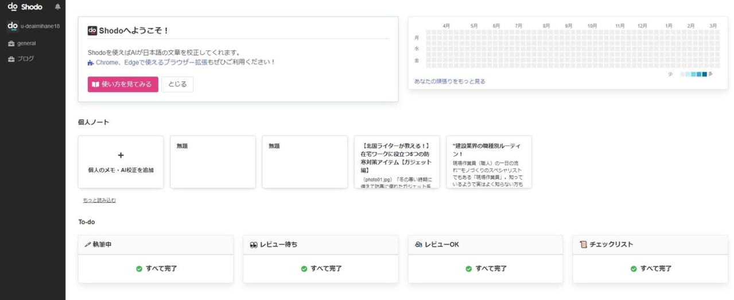Viewport: 734px width, 300px height.
Task: Select the レビュー待ち column header
Action: tap(321, 244)
